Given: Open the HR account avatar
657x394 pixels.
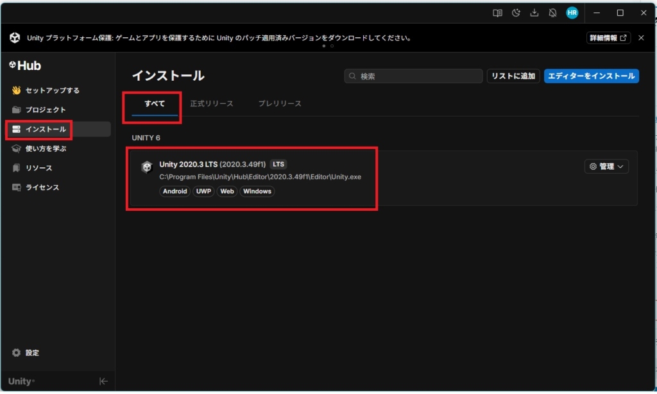Looking at the screenshot, I should point(572,13).
